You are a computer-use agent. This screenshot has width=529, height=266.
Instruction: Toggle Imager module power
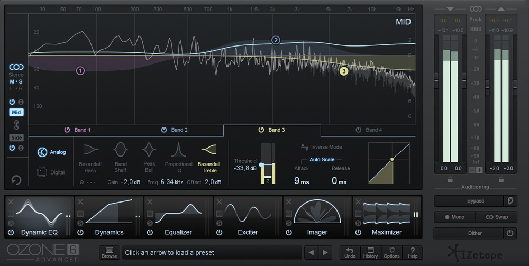tap(289, 232)
